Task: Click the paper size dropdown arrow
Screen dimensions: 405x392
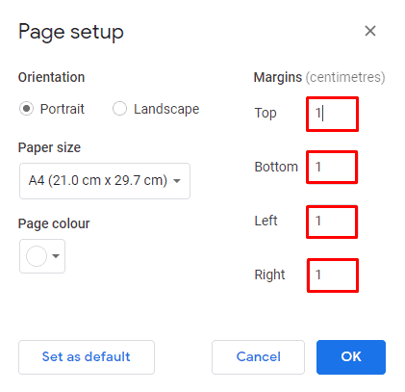Action: click(x=177, y=181)
